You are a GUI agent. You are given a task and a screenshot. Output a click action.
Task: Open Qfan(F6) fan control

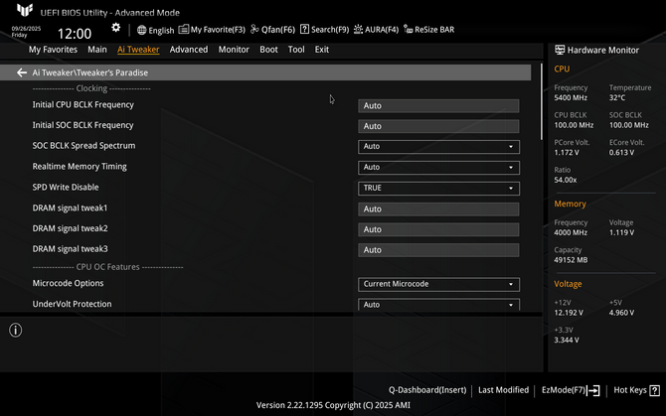[272, 30]
